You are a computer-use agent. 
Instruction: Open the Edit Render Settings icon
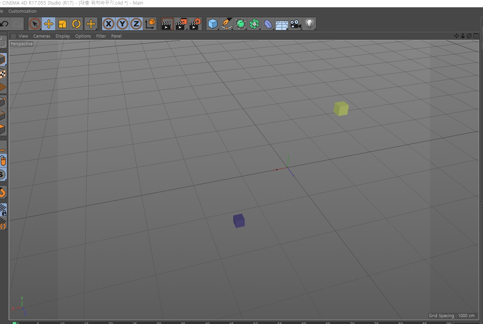[x=195, y=24]
